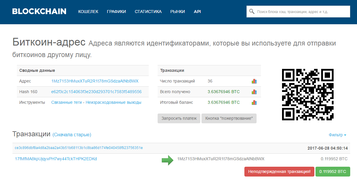Open the Рынки menu item
The width and height of the screenshot is (357, 183).
click(x=177, y=12)
